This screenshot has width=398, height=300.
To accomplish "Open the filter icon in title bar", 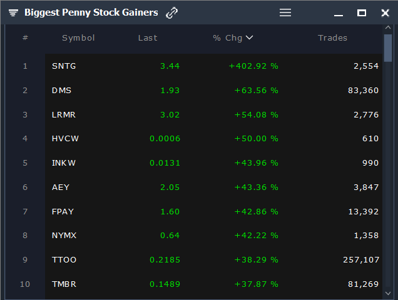I will [13, 12].
